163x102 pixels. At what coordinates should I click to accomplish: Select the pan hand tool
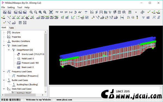click(x=51, y=12)
